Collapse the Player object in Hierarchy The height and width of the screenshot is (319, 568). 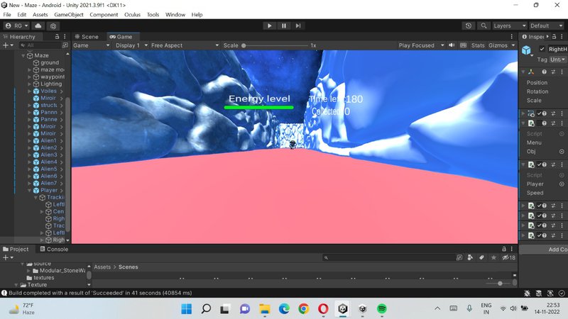[30, 190]
